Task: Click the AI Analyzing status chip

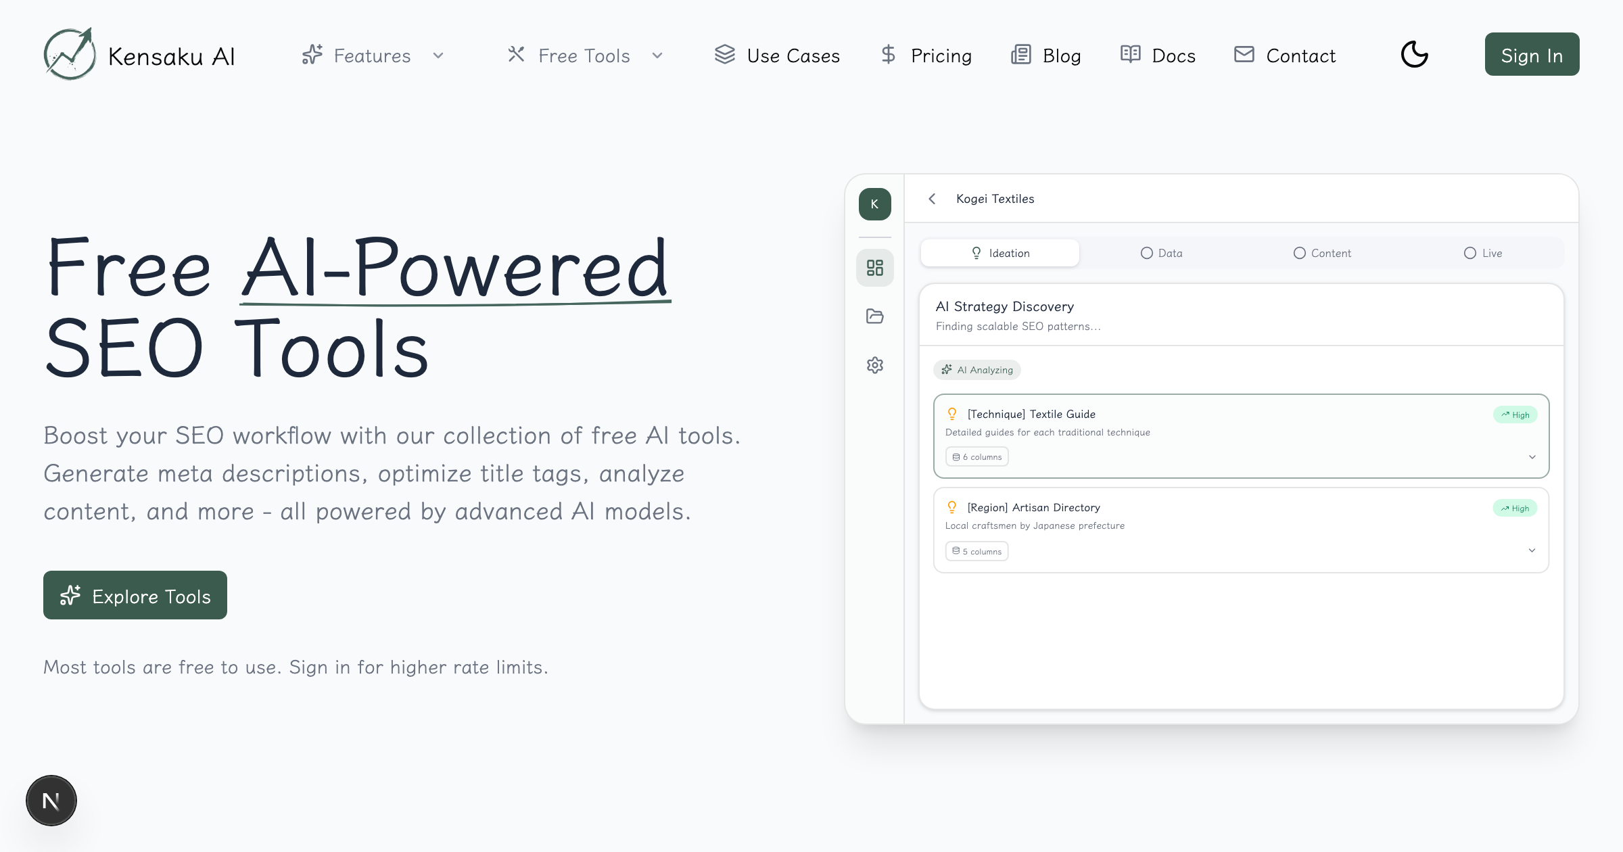Action: 977,370
